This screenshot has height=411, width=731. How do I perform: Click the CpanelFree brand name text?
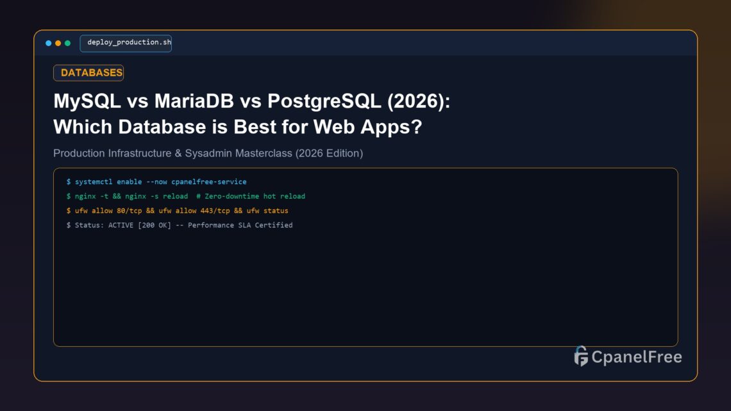coord(637,357)
